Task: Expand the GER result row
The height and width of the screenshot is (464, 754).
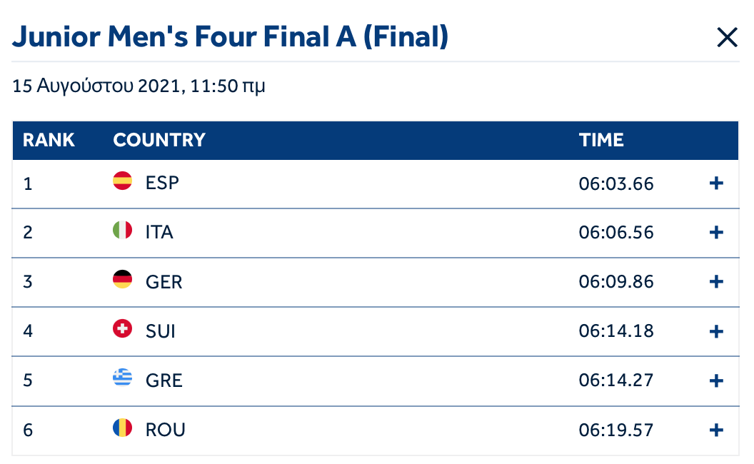Action: [716, 282]
